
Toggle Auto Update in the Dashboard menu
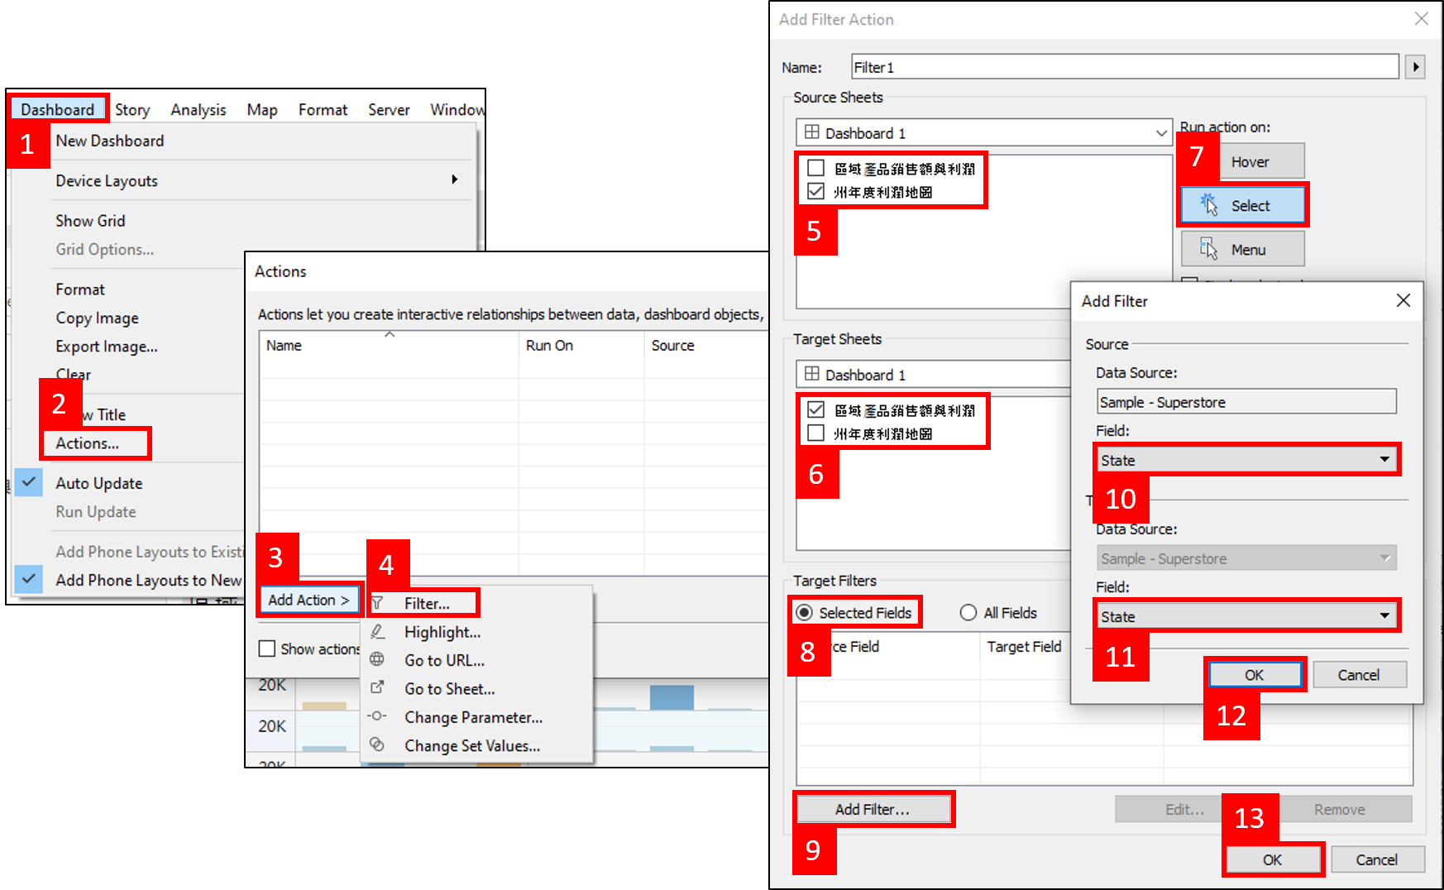pyautogui.click(x=98, y=483)
